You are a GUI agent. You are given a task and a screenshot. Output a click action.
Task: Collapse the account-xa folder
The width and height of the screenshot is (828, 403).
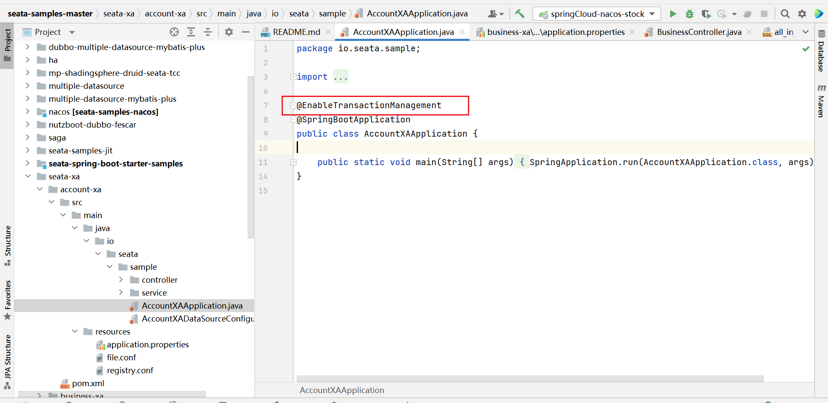(40, 189)
